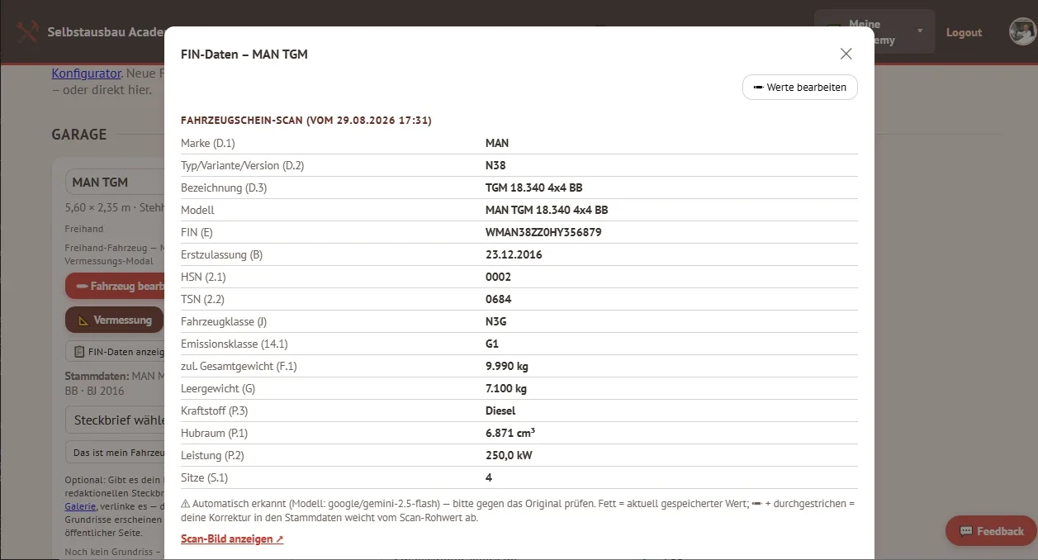Image resolution: width=1038 pixels, height=560 pixels.
Task: Click the Typ/Variante/Version value N38
Action: click(x=495, y=165)
